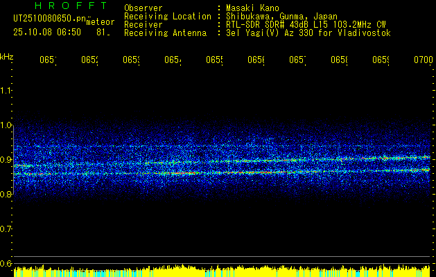Click the 1.0 frequency axis label
The height and width of the screenshot is (277, 436).
pyautogui.click(x=6, y=125)
